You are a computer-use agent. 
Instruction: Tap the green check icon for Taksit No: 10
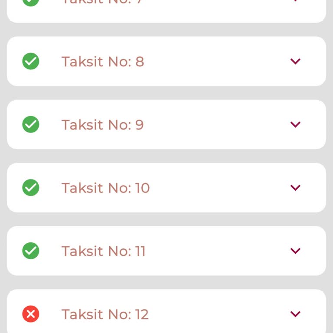click(x=31, y=188)
